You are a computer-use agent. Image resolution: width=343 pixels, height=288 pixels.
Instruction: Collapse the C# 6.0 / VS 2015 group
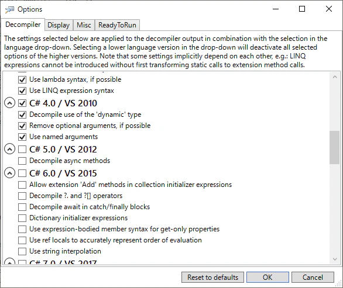pos(9,174)
